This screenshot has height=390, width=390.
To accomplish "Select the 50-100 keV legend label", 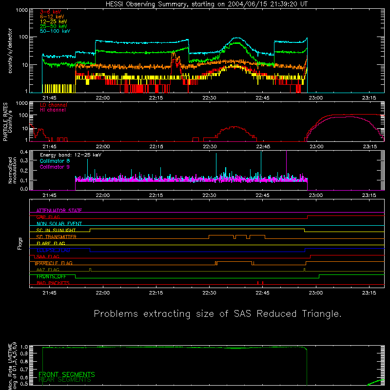I will 55,31.
